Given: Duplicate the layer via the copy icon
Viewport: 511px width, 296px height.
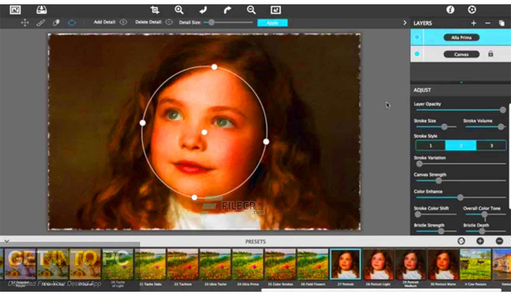Looking at the screenshot, I should (502, 23).
